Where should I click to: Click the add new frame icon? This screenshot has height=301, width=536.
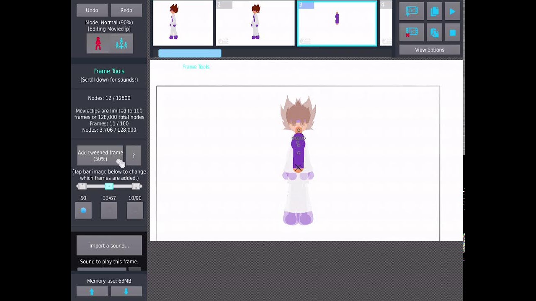[x=411, y=12]
